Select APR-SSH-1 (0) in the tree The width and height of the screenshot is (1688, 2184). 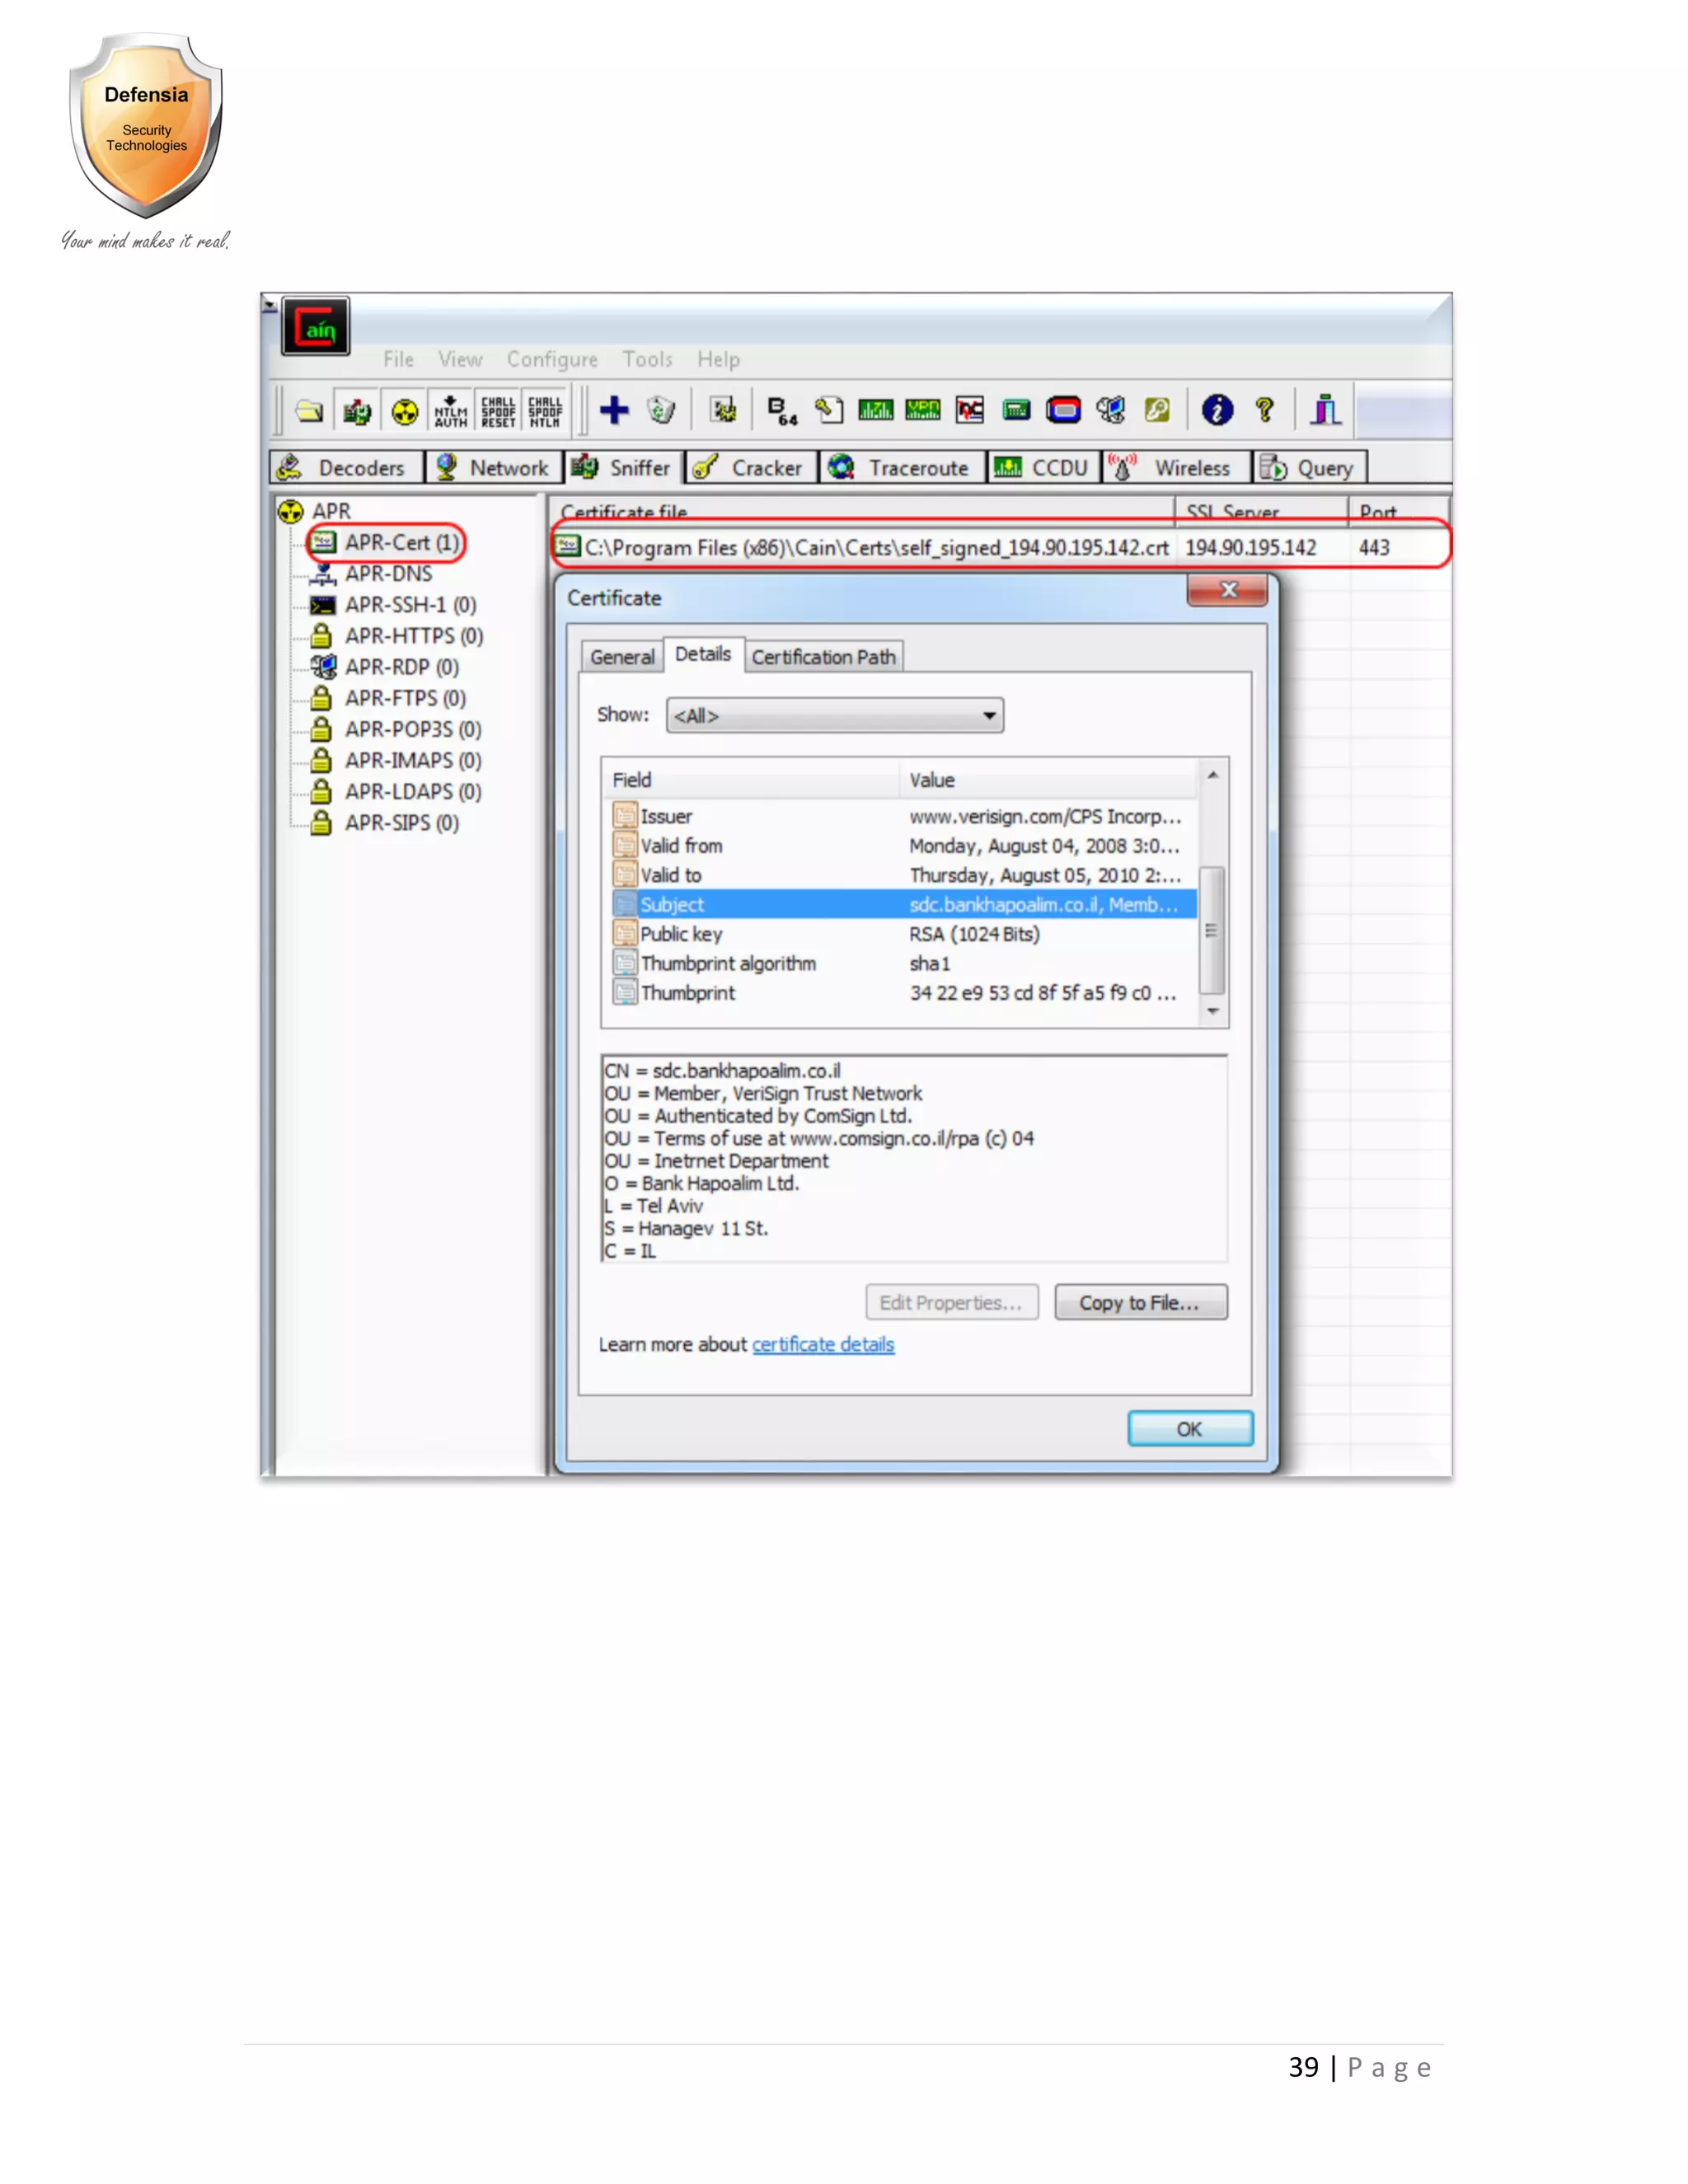pos(410,604)
